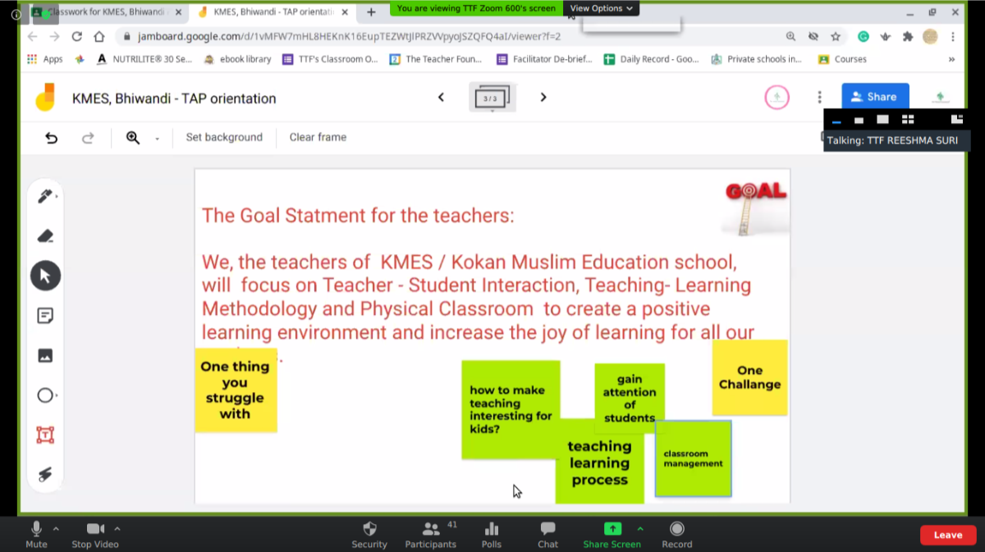Click the Add image tool
The width and height of the screenshot is (985, 552).
45,355
